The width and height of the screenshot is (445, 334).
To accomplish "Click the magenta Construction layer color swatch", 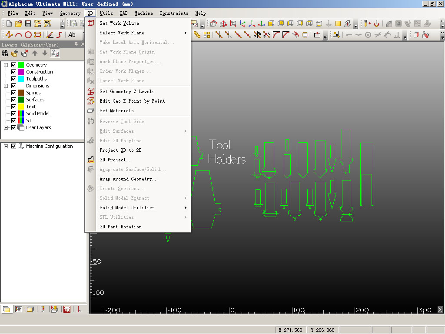I will click(x=21, y=72).
